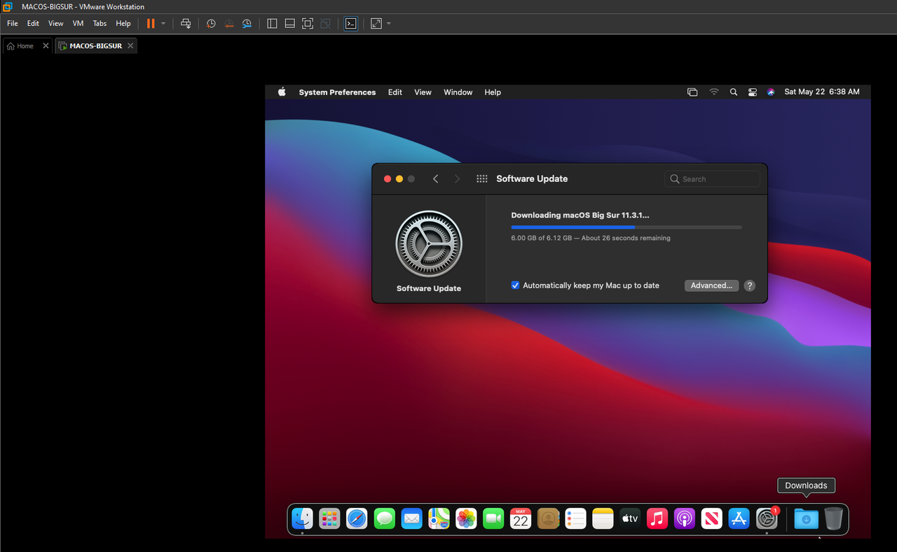The width and height of the screenshot is (897, 552).
Task: Click the date and time in menu bar
Action: (822, 92)
